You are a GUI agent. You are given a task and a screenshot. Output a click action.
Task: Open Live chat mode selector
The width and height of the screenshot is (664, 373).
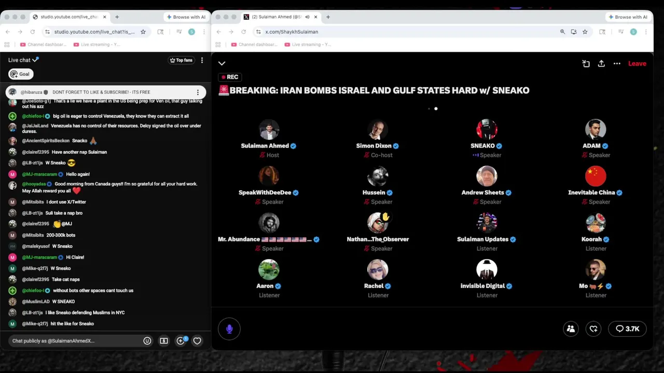(x=23, y=60)
